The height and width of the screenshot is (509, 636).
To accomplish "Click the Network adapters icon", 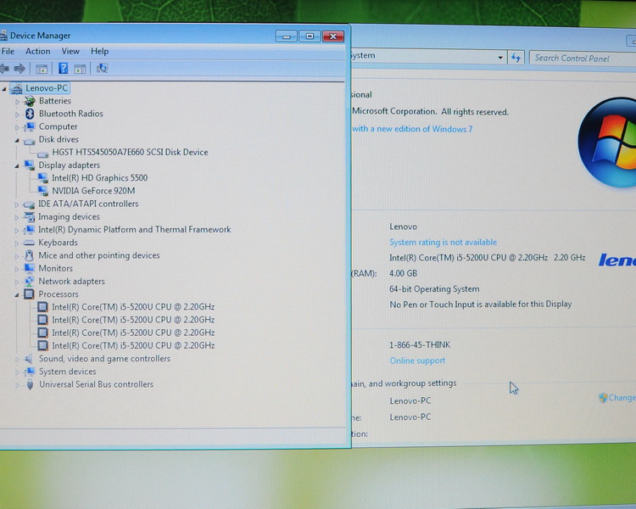I will [29, 282].
